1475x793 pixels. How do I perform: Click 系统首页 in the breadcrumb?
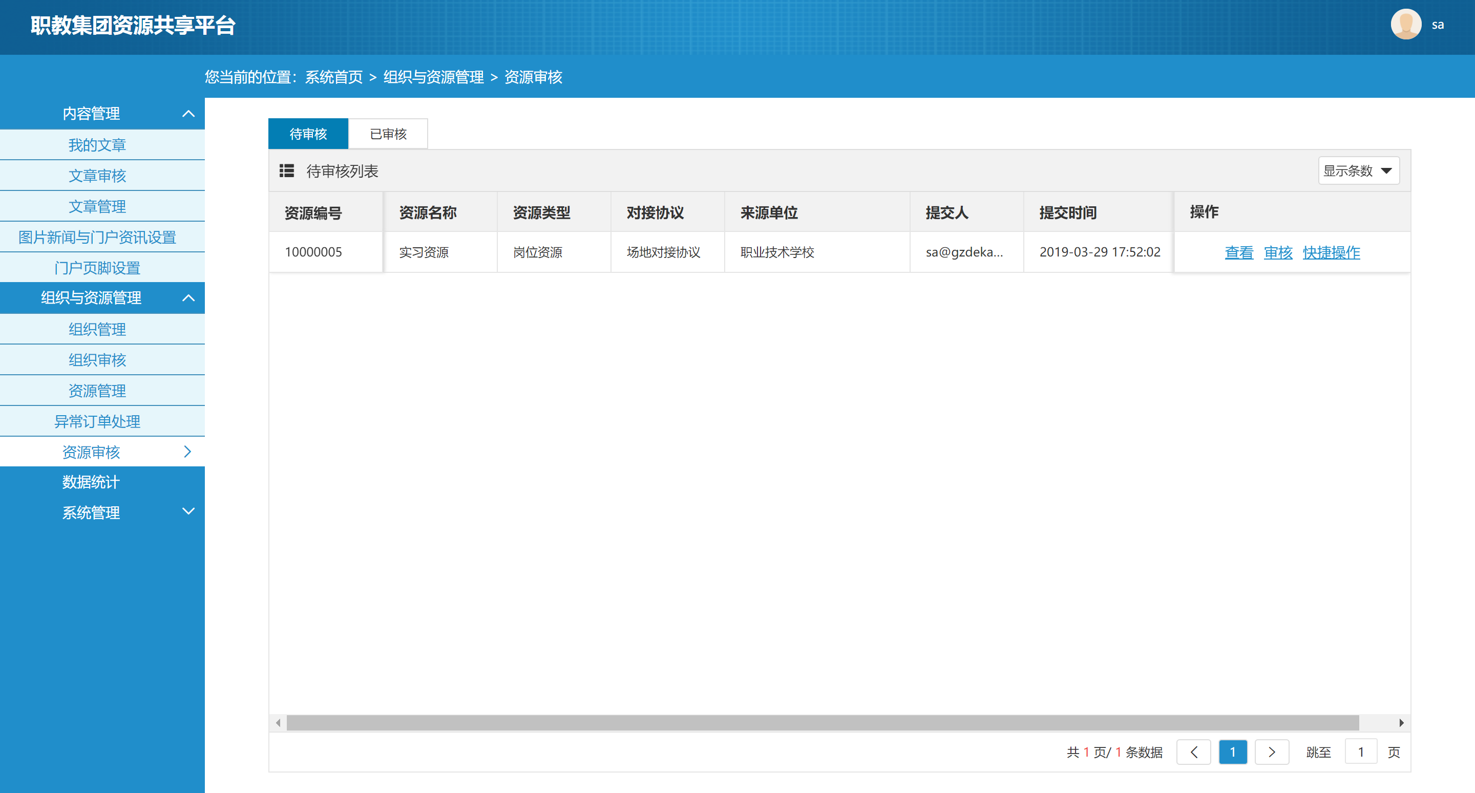point(334,77)
